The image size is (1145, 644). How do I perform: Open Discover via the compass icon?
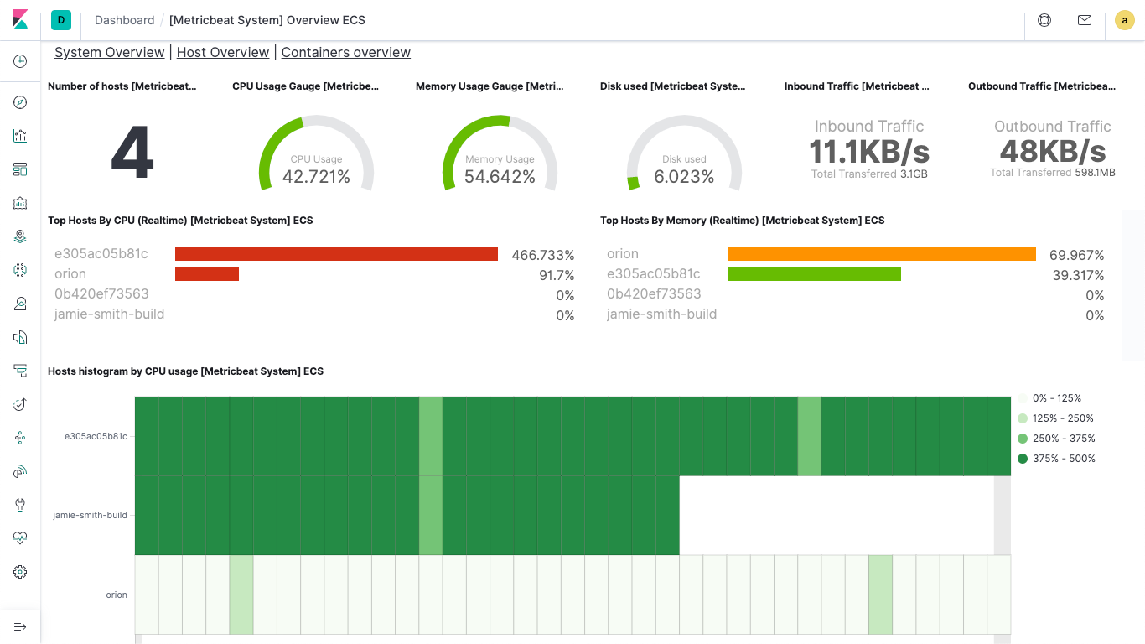click(20, 102)
